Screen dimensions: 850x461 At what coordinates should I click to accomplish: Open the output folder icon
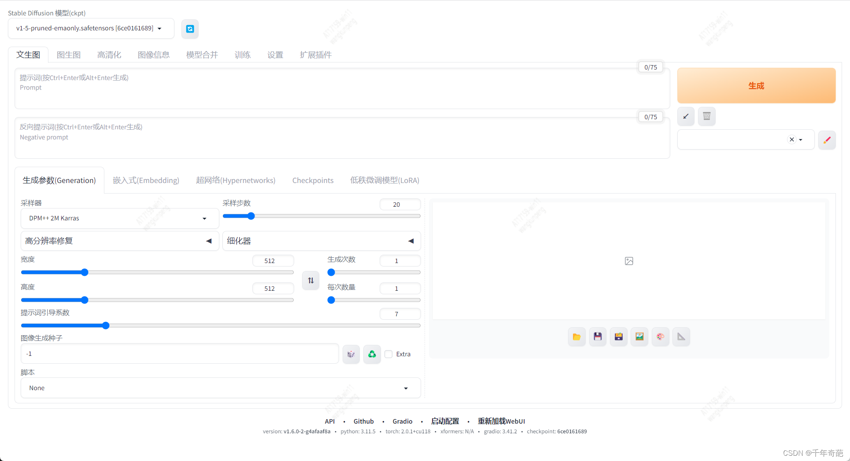click(x=577, y=337)
